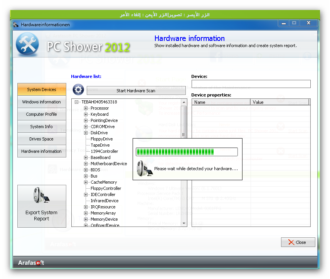Click 'Please wait while detected your hardware' text
Image resolution: width=330 pixels, height=279 pixels.
pos(196,169)
